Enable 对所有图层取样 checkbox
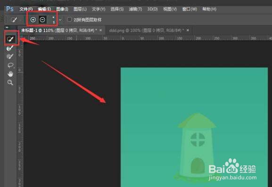272x187 pixels. 69,19
